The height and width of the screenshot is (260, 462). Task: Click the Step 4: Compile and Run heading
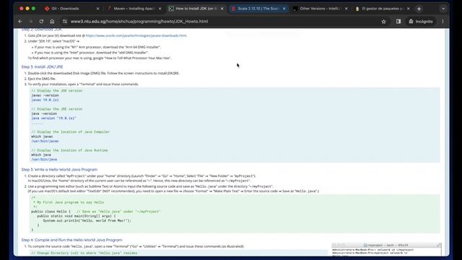(x=71, y=240)
